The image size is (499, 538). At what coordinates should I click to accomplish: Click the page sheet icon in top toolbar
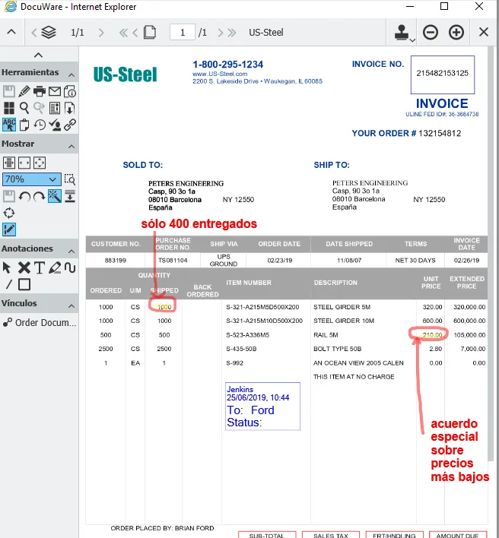(x=150, y=32)
